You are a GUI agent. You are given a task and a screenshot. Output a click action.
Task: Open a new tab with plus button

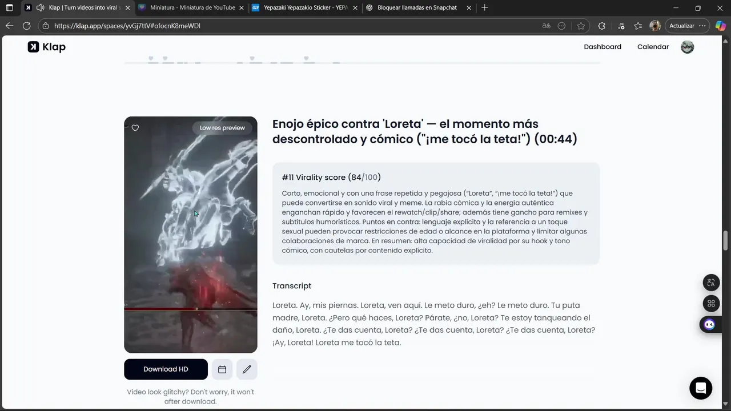click(x=485, y=7)
